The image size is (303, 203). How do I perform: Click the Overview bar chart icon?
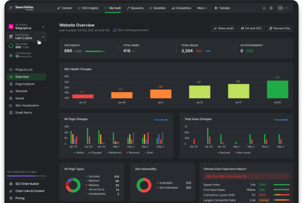click(11, 77)
